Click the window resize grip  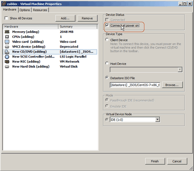191,168
